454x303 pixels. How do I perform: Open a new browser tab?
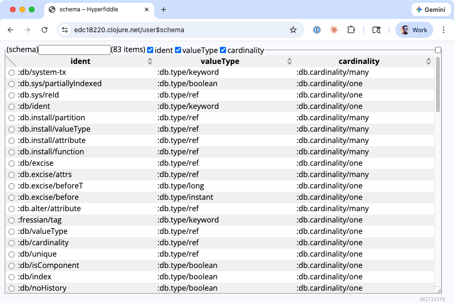[x=164, y=9]
